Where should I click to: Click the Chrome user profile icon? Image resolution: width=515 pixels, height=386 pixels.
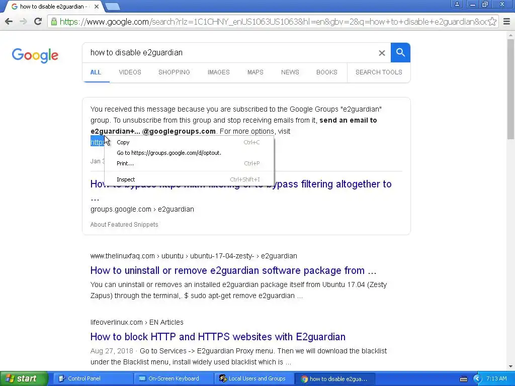pyautogui.click(x=457, y=4)
